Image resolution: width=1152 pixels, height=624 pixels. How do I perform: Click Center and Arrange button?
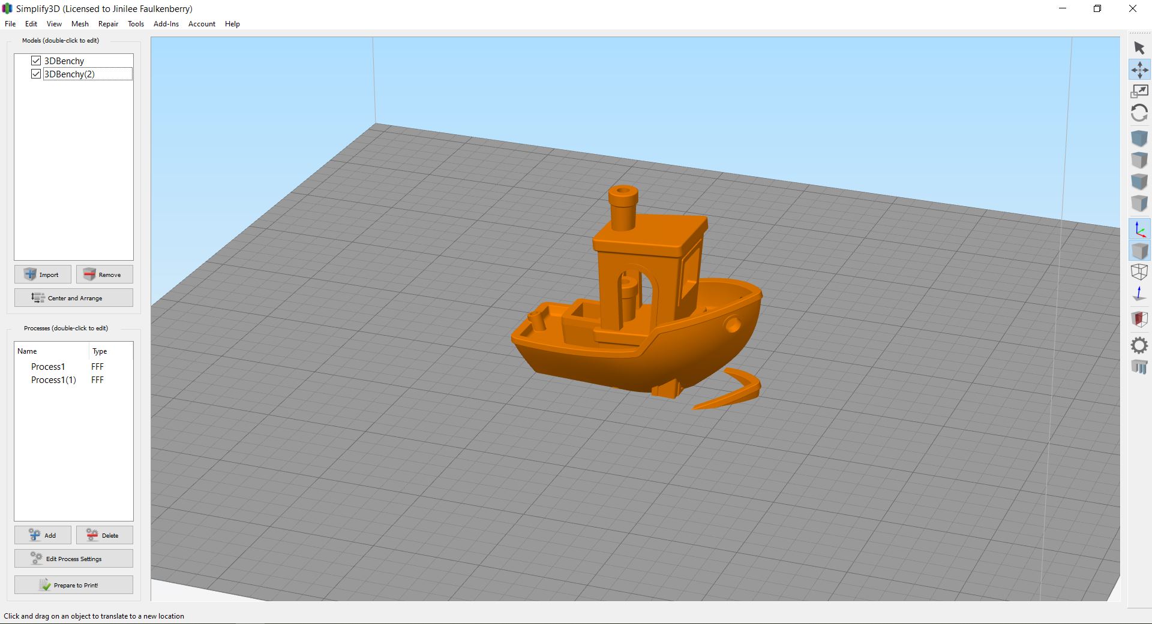[74, 298]
